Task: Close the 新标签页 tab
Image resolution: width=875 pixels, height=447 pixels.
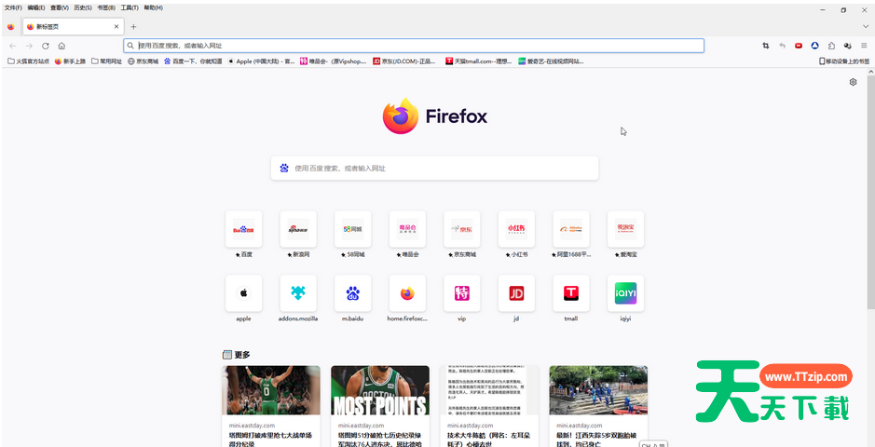Action: [116, 27]
